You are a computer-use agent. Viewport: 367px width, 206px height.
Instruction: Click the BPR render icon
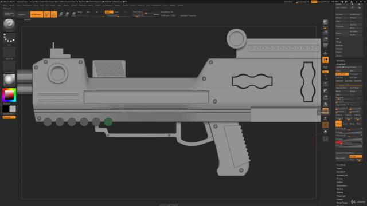(x=325, y=22)
